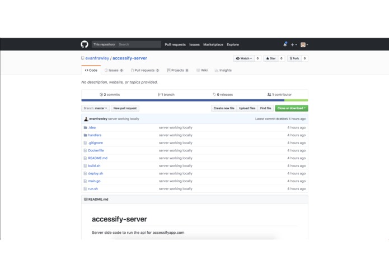This screenshot has width=389, height=277.
Task: Open the notifications bell icon
Action: coord(285,44)
